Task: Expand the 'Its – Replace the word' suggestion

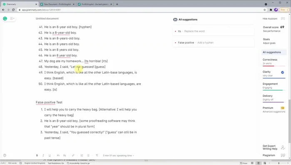Action: (213, 31)
